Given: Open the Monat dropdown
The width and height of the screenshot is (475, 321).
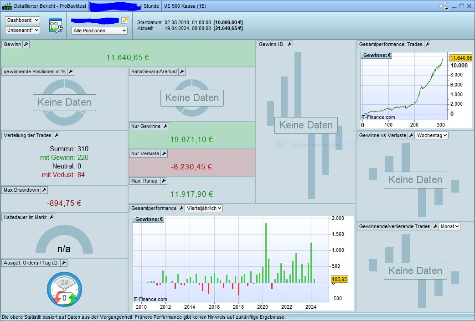Looking at the screenshot, I should 449,226.
